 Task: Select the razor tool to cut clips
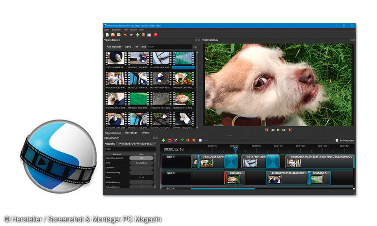pos(175,140)
